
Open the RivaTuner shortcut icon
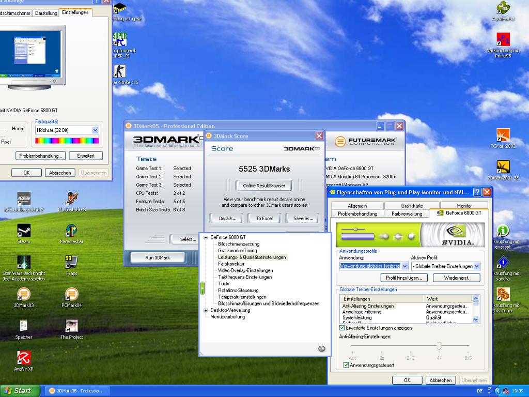click(x=503, y=294)
